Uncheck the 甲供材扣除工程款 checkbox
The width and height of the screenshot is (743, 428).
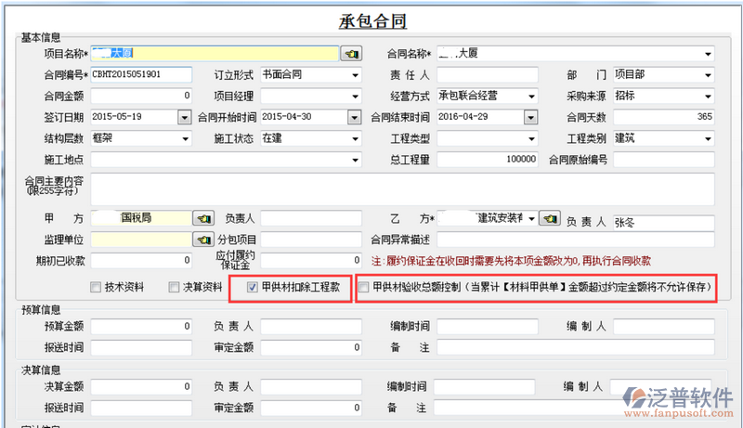click(x=252, y=287)
